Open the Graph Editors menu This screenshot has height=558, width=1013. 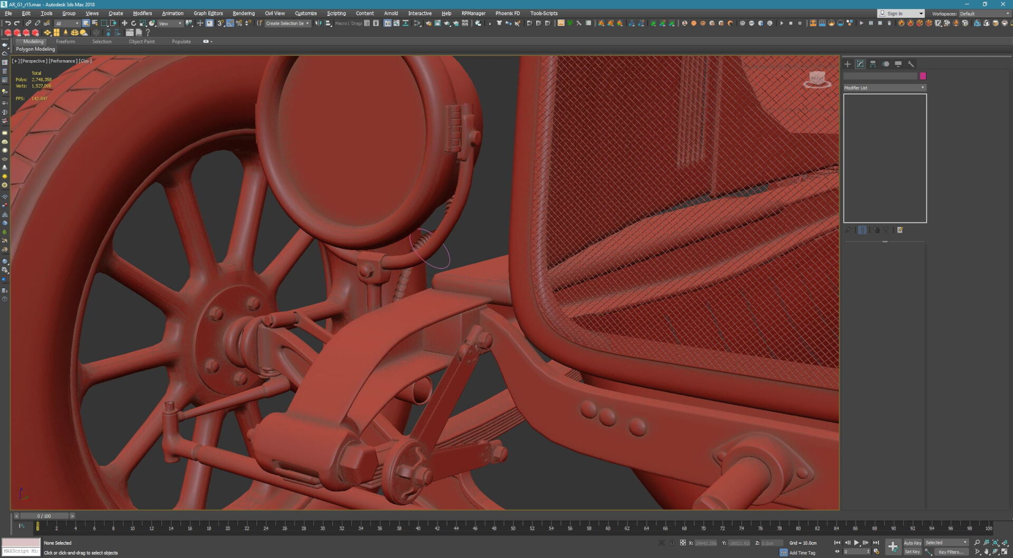pyautogui.click(x=208, y=13)
